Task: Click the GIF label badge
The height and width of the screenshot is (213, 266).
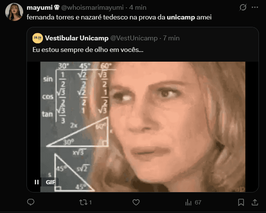Action: click(x=50, y=182)
